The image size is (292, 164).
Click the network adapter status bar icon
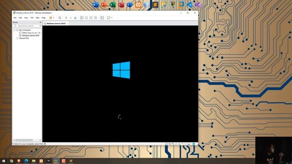click(173, 144)
